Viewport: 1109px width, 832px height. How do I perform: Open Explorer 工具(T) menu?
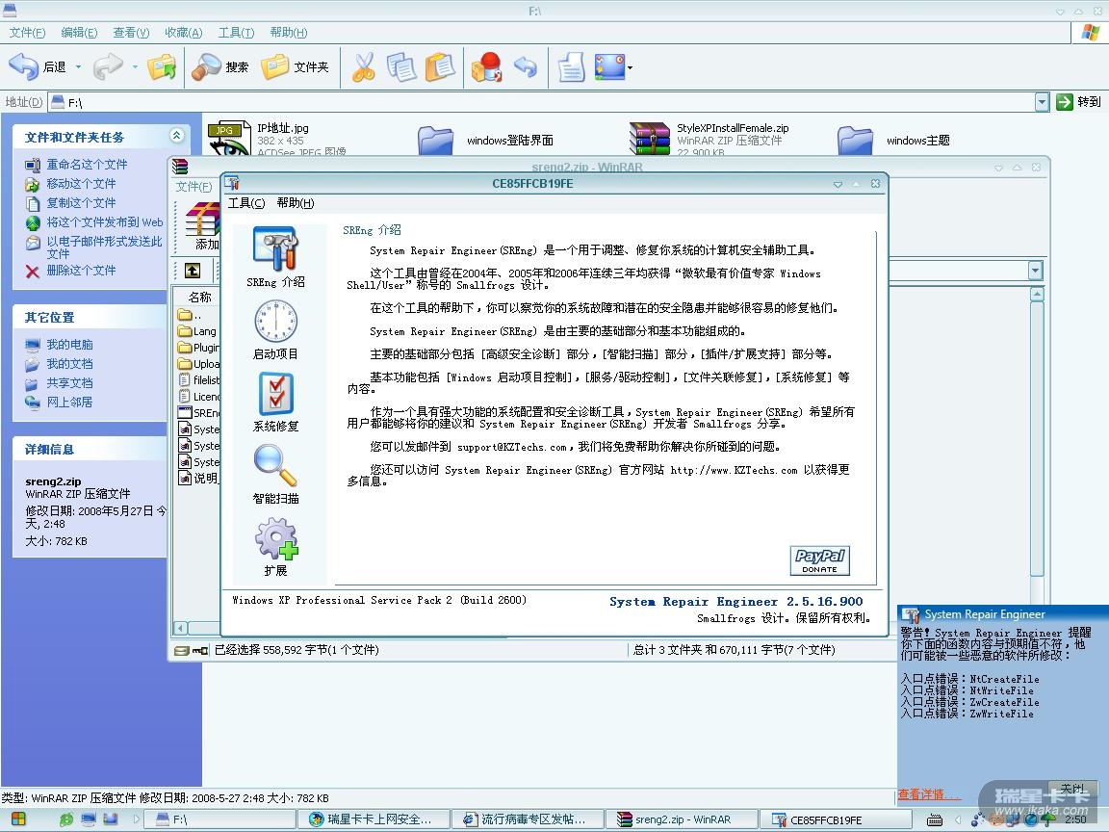236,33
